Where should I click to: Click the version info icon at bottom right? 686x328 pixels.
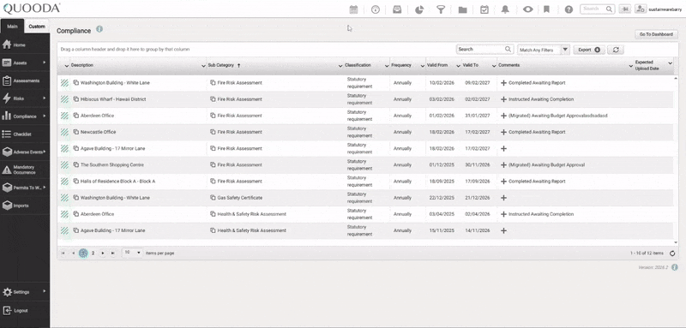tap(675, 267)
